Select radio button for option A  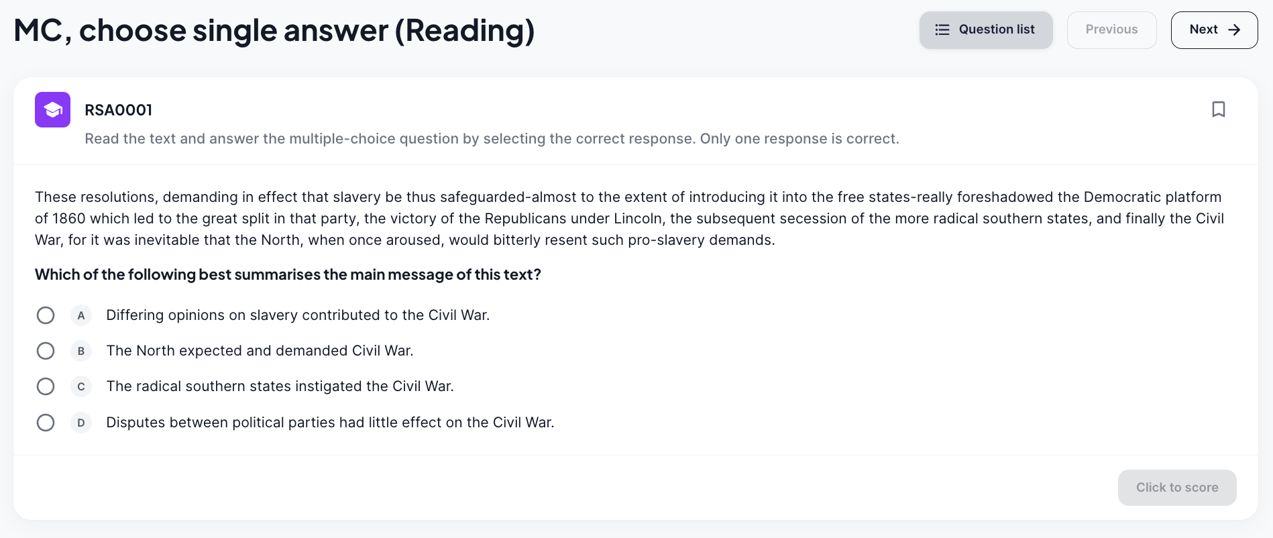coord(46,315)
